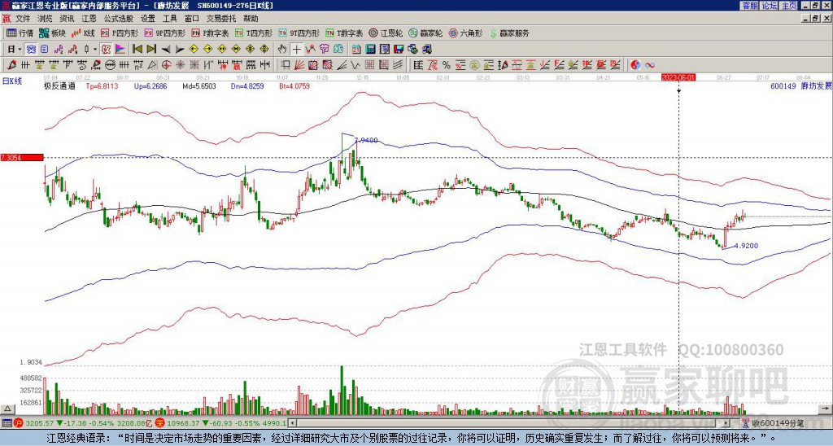This screenshot has height=446, width=833.
Task: Open the 江恩轮 tool
Action: coord(386,33)
